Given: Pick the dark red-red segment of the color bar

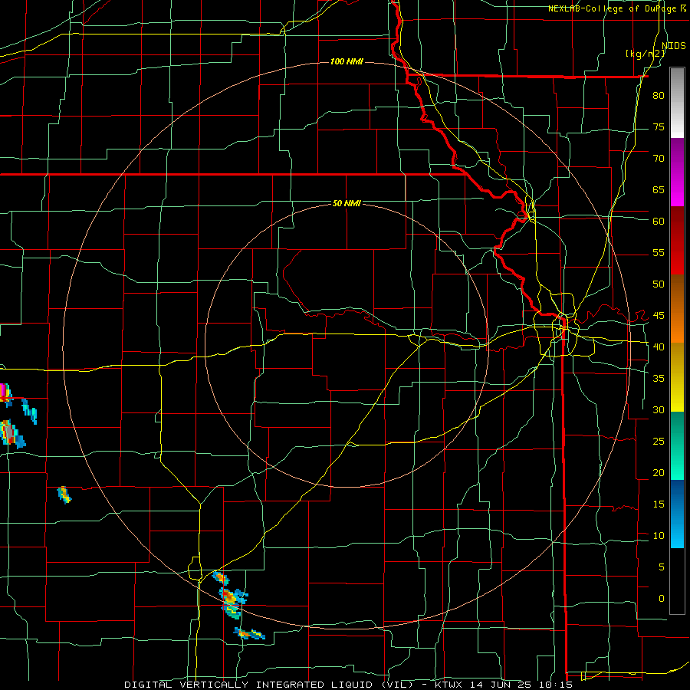Looking at the screenshot, I should pos(677,241).
